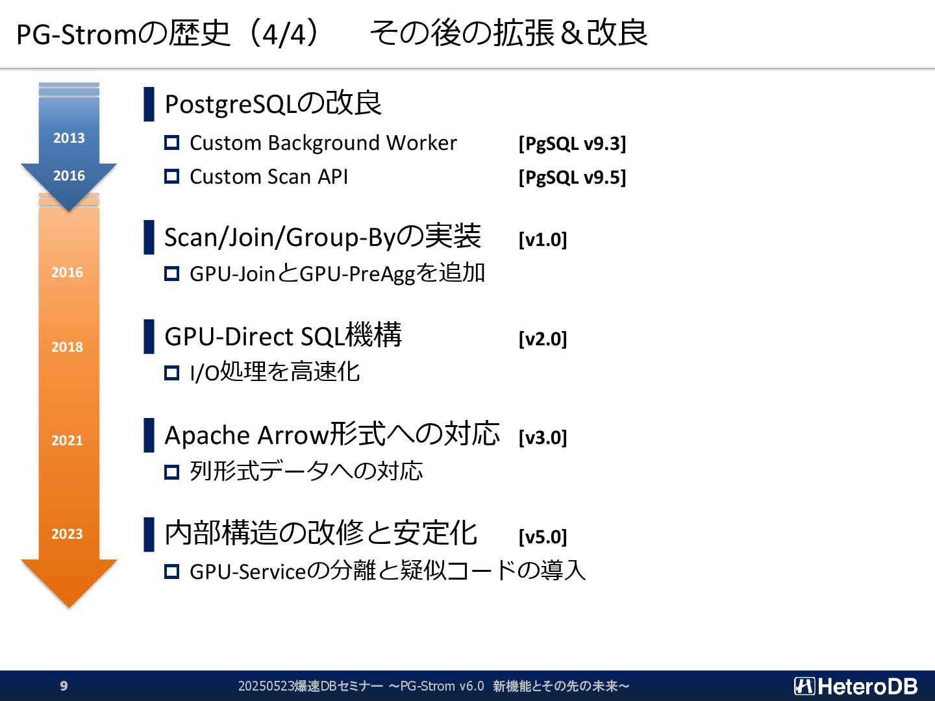Click the 'Custom Background Worker' bullet text
This screenshot has height=701, width=935.
[x=323, y=143]
